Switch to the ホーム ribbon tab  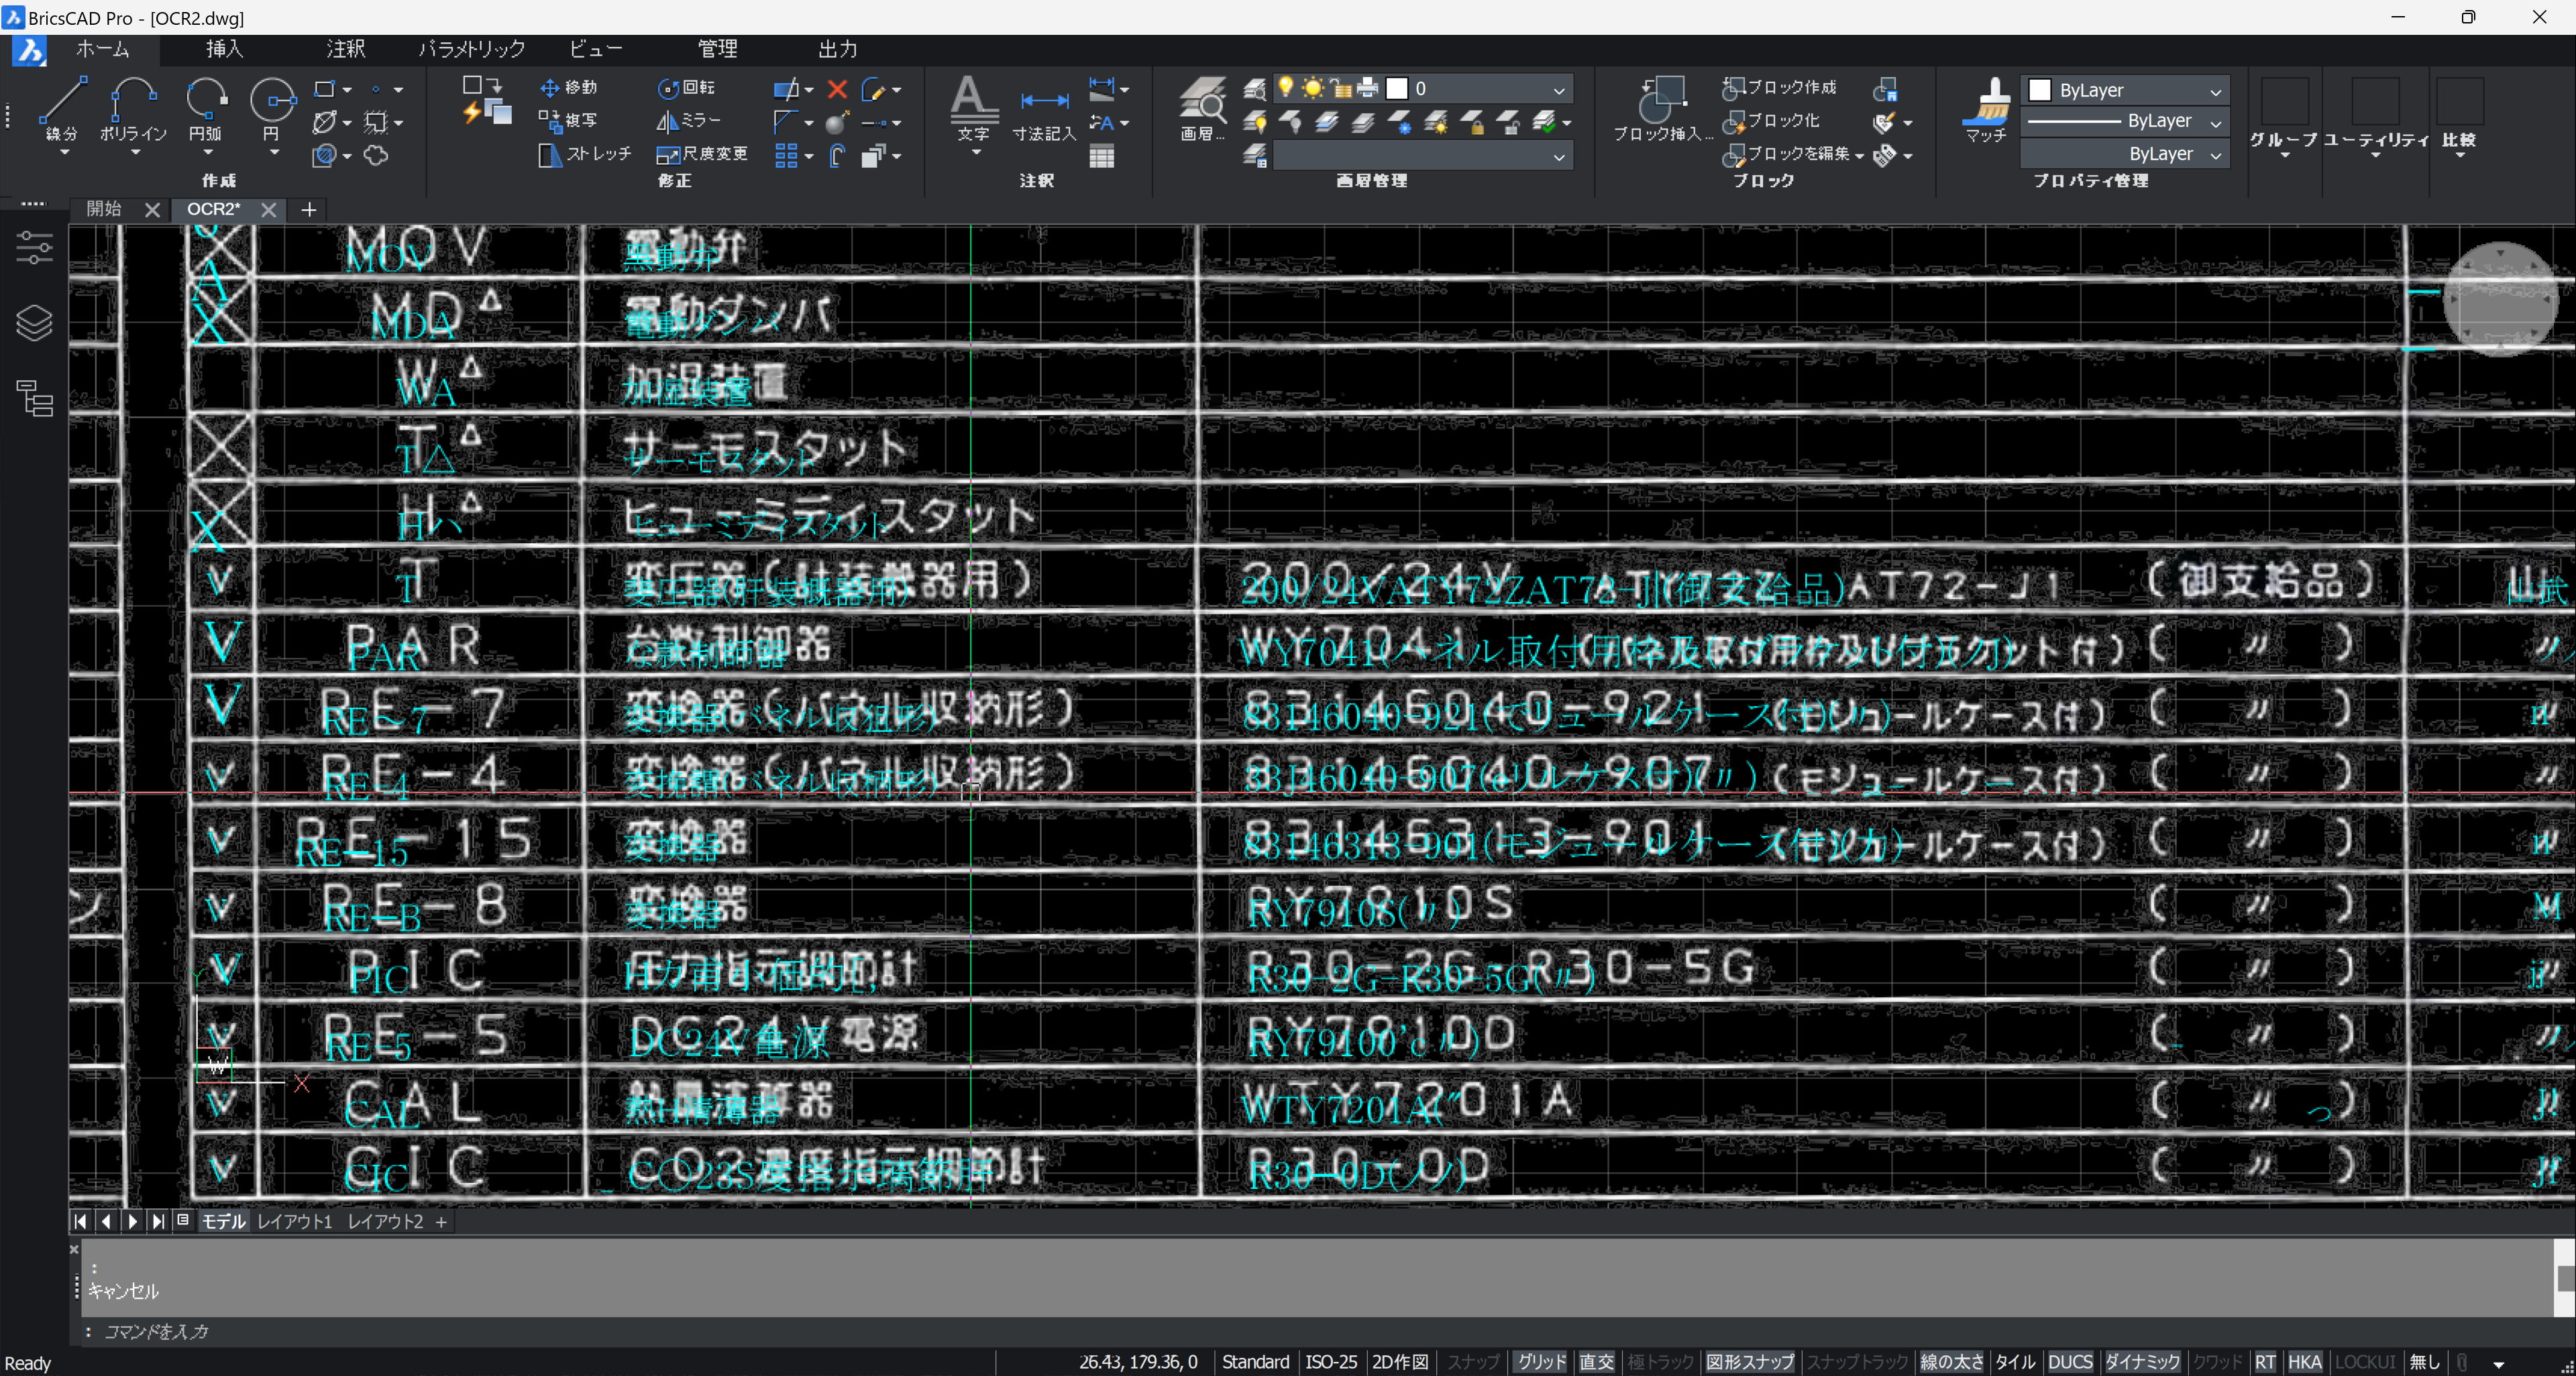point(103,49)
